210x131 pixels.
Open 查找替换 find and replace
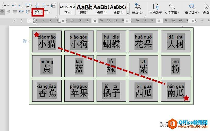(x=192, y=9)
